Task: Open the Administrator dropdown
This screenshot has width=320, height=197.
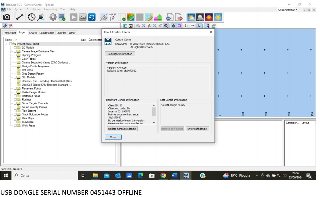Action: coord(288,10)
